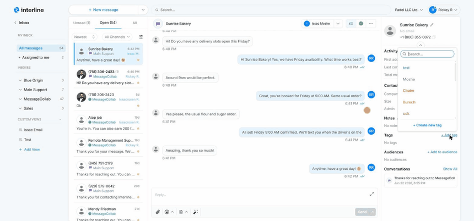Open the Fadel LLC Ltd. workspace dropdown
This screenshot has width=474, height=221.
pos(409,10)
